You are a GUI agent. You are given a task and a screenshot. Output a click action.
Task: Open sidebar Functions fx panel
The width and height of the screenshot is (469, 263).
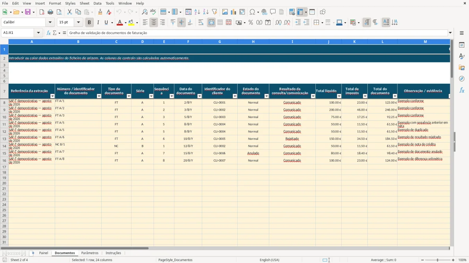[462, 90]
